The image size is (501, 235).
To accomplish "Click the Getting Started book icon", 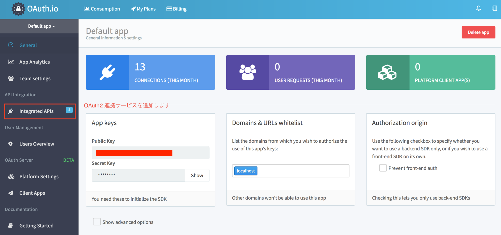I will [x=10, y=226].
